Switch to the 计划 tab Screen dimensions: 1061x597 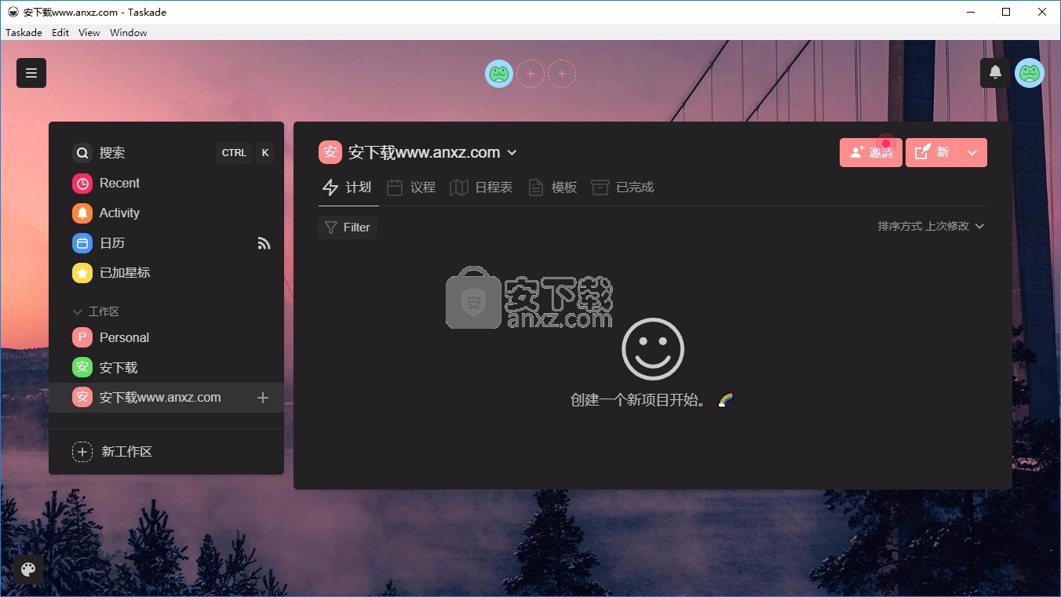coord(348,187)
